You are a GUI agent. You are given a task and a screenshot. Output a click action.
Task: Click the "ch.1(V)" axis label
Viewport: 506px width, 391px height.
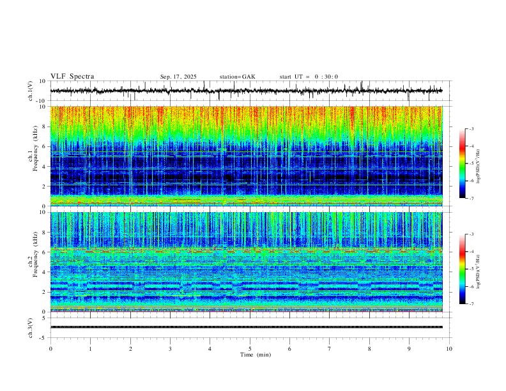[31, 91]
